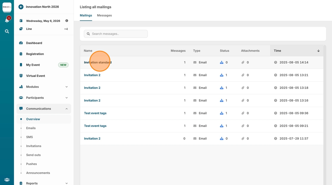
Task: Go back with the arrow beside Innovation North 2026
Action: point(21,7)
